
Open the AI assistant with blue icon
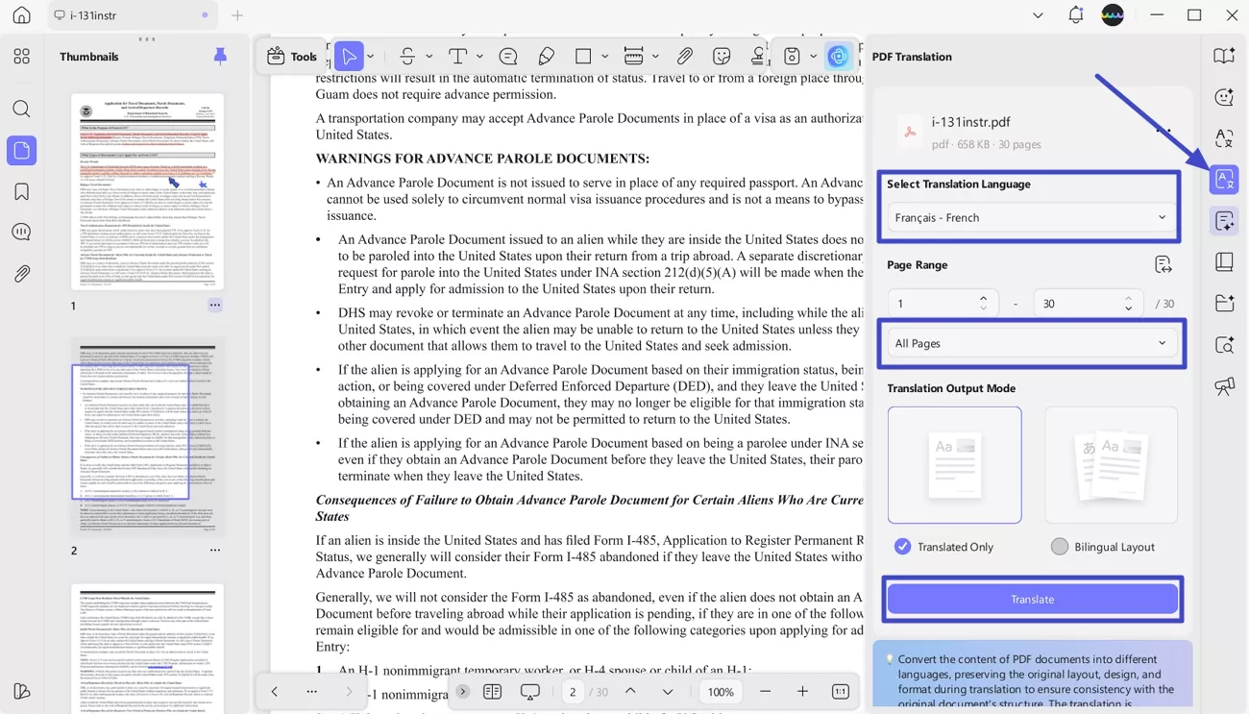point(839,56)
